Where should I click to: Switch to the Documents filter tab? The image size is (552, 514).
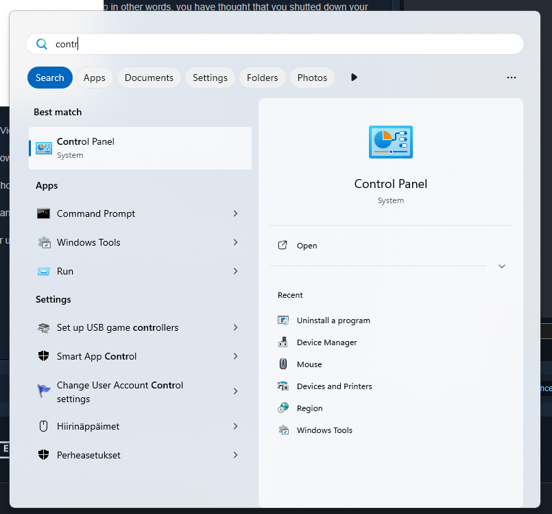click(x=149, y=78)
